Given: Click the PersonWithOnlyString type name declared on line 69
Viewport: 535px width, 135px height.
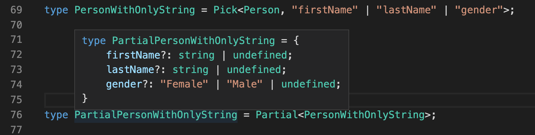Looking at the screenshot, I should pos(134,10).
